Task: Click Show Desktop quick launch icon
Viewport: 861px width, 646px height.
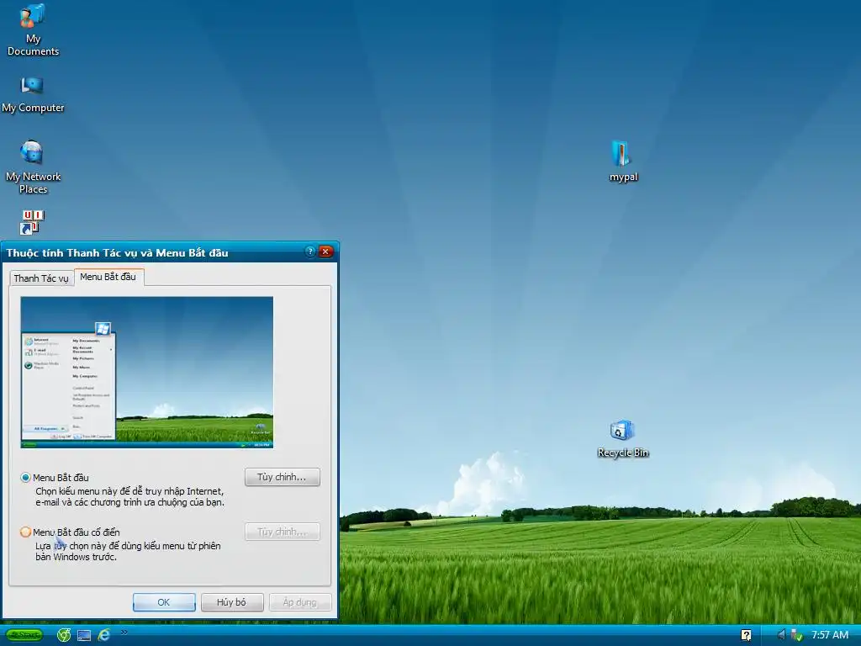Action: click(x=84, y=636)
